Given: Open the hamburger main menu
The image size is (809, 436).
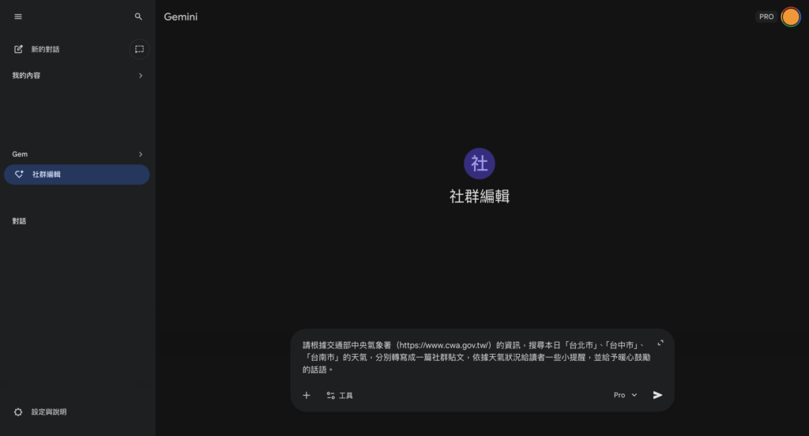Looking at the screenshot, I should [x=18, y=17].
